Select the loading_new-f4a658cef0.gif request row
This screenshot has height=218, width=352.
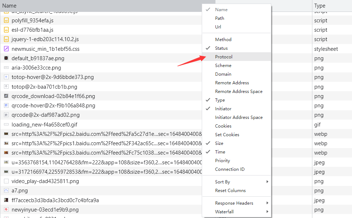coord(44,125)
